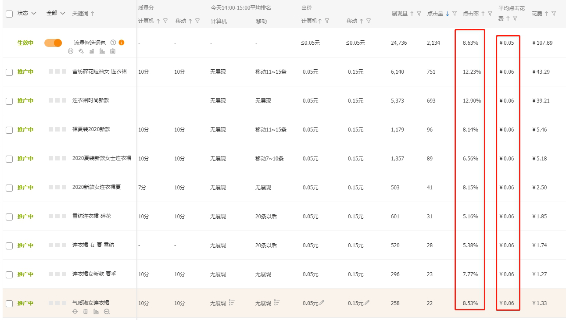Click target icon under 气质淑女连衣裙
This screenshot has height=320, width=566.
coord(75,312)
